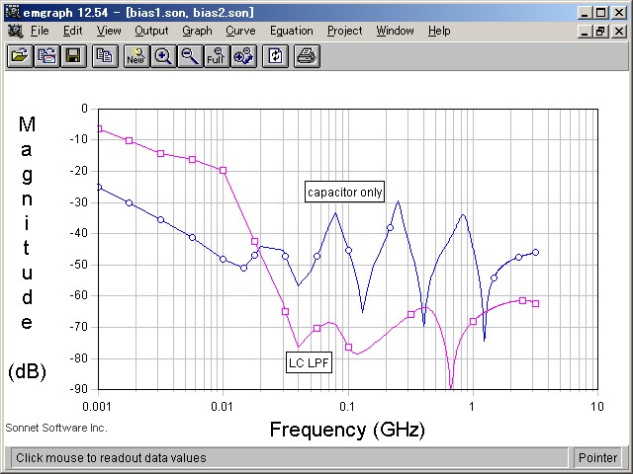Open the View menu

point(109,31)
